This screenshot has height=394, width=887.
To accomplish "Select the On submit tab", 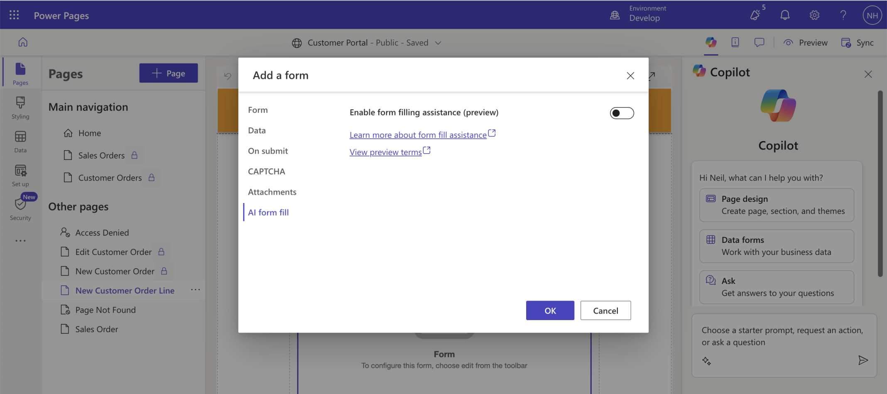I will click(268, 151).
